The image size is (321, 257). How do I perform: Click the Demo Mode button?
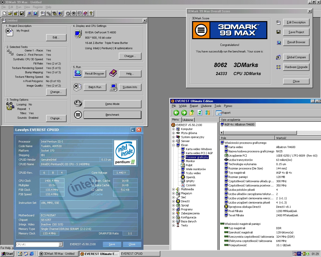pyautogui.click(x=112, y=104)
